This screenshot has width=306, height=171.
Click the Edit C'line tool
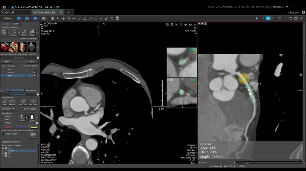pos(23,102)
